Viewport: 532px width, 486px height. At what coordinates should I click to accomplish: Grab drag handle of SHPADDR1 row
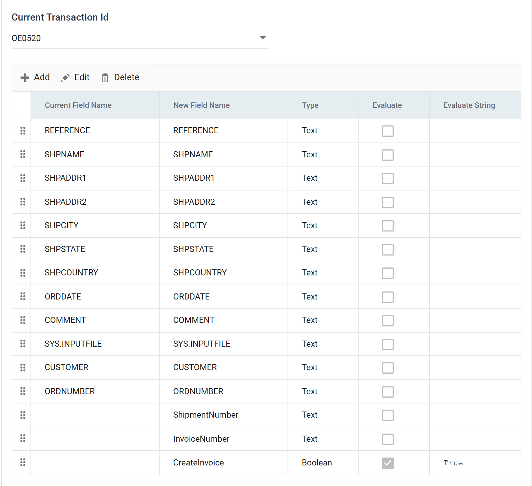(23, 178)
